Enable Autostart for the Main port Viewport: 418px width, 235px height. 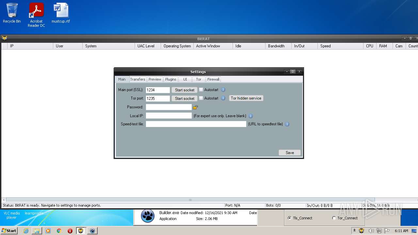(x=201, y=89)
